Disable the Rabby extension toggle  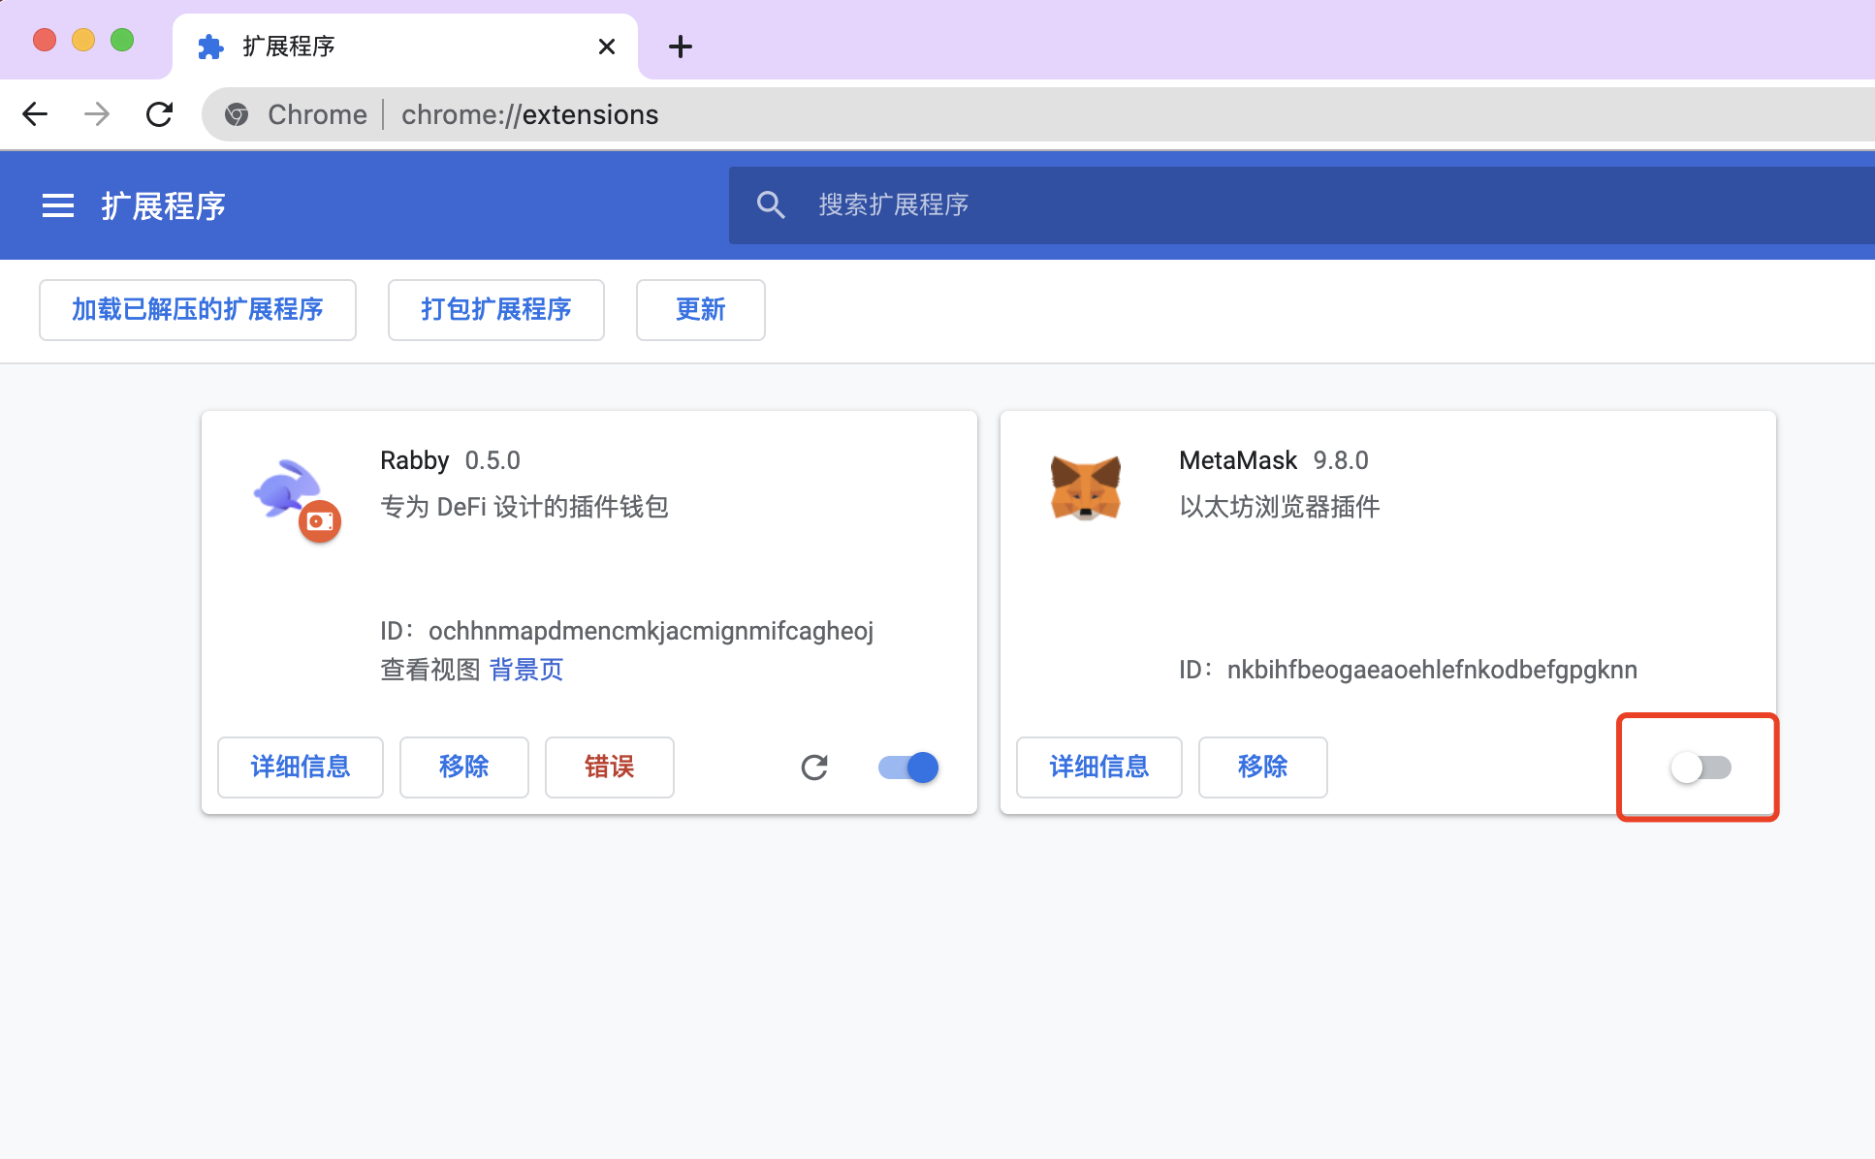click(x=908, y=767)
